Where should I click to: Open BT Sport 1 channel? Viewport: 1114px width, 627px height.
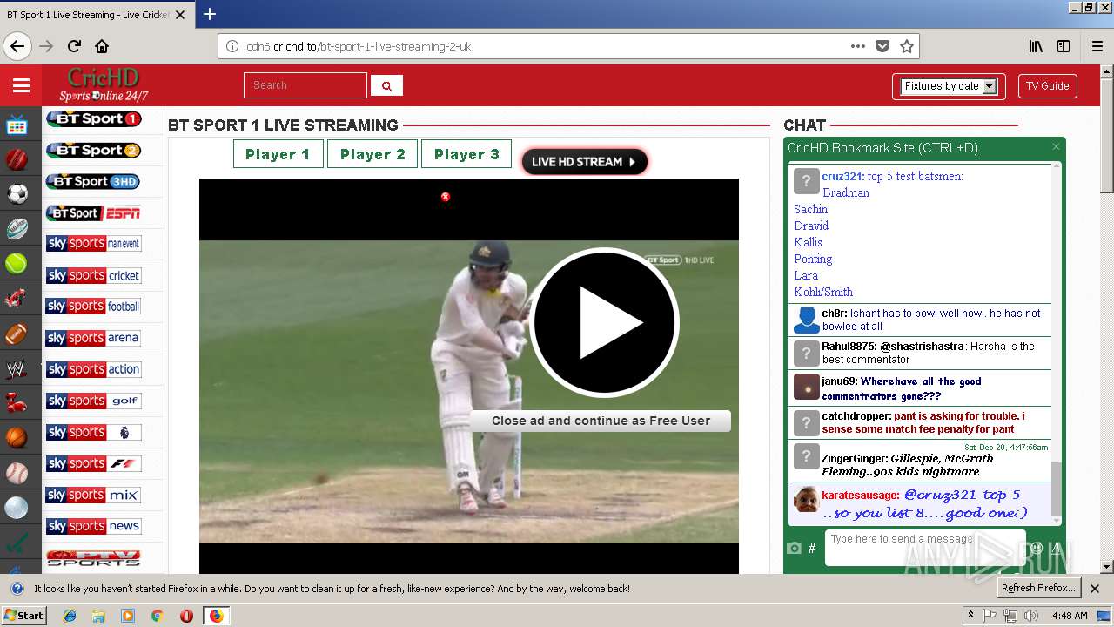[x=93, y=118]
